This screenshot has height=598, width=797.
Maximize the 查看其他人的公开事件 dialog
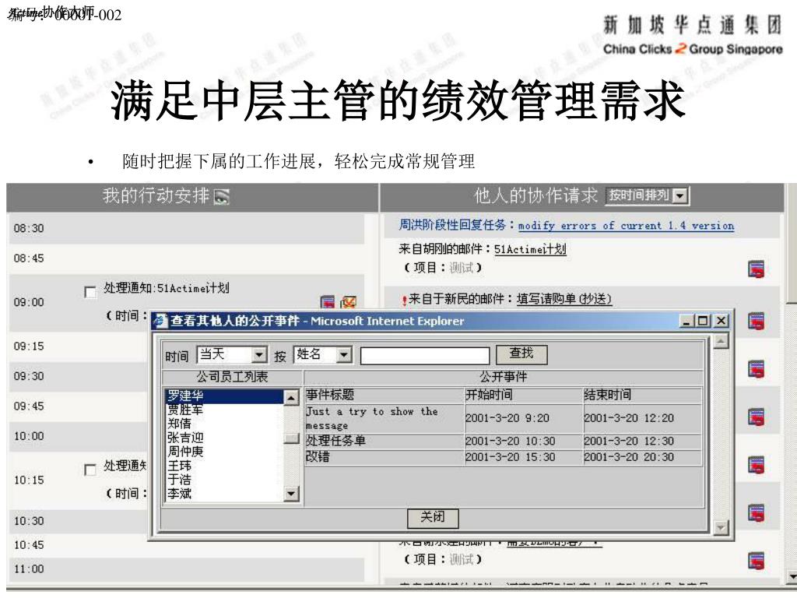[703, 321]
